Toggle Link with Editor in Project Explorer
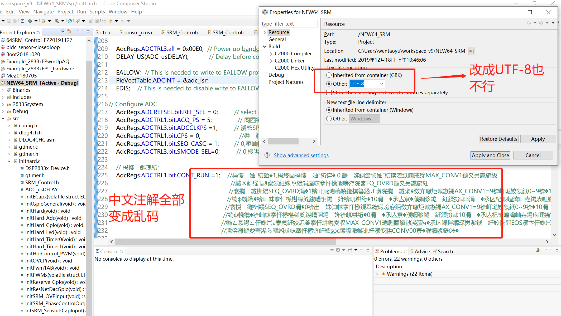The image size is (561, 316). click(69, 31)
